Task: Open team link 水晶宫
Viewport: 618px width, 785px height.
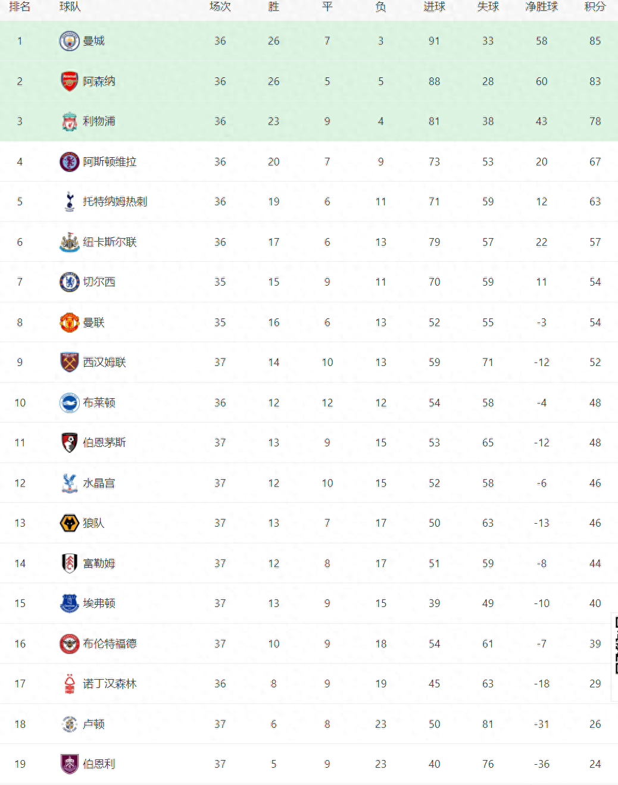Action: pos(99,483)
